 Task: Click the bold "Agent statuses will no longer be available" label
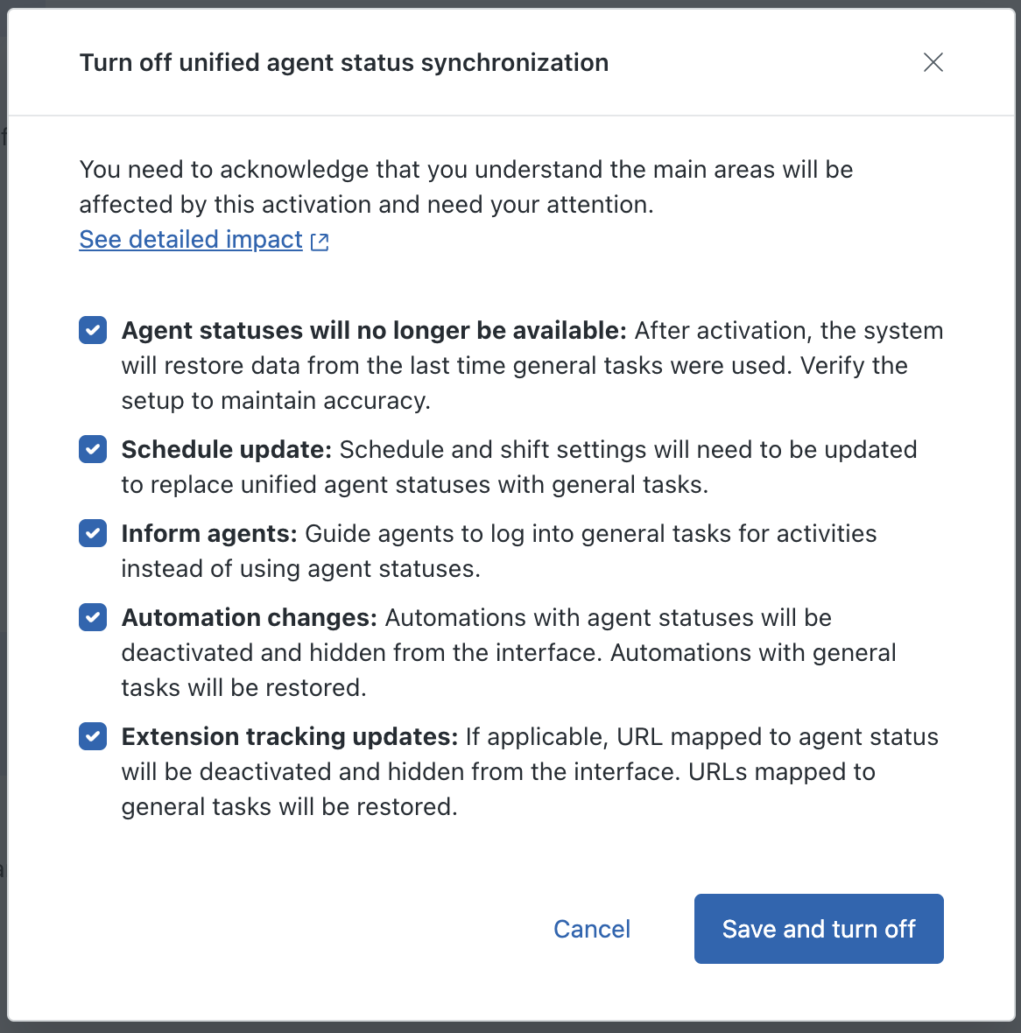(x=374, y=331)
